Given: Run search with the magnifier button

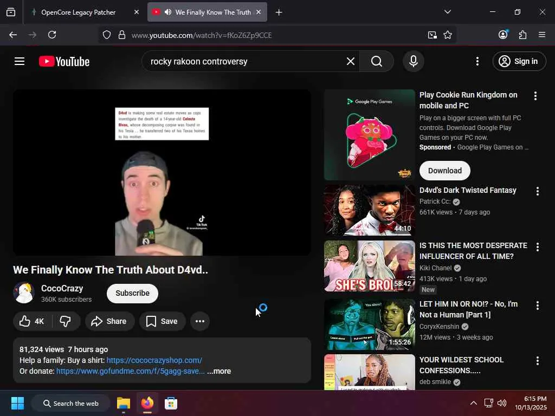Looking at the screenshot, I should [x=377, y=62].
